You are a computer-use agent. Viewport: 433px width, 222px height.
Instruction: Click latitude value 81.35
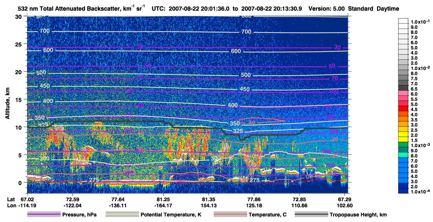pyautogui.click(x=209, y=199)
